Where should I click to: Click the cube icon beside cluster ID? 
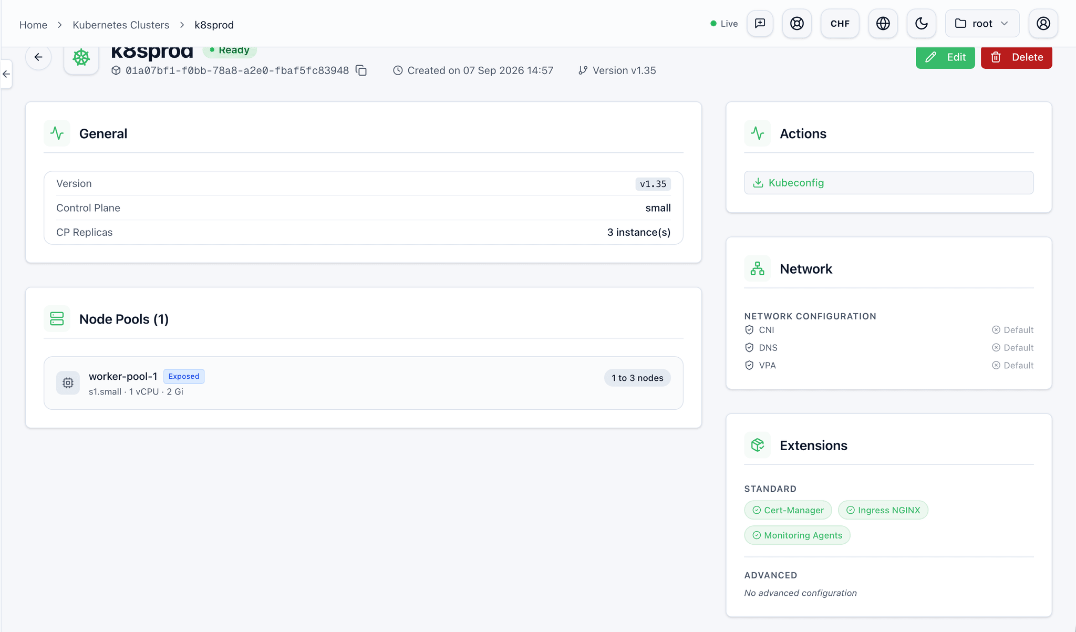pos(116,70)
